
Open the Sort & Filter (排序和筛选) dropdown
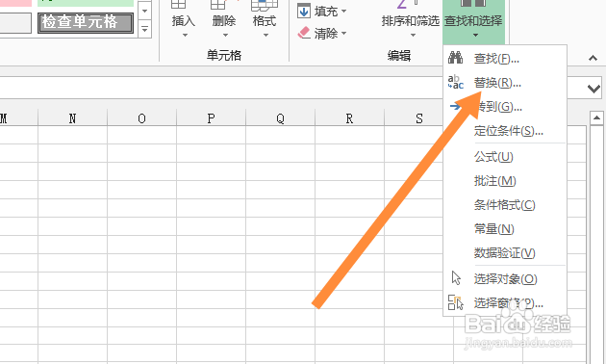411,20
